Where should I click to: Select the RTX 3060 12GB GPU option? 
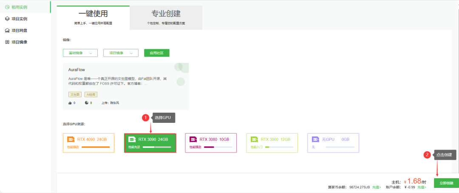coord(272,143)
